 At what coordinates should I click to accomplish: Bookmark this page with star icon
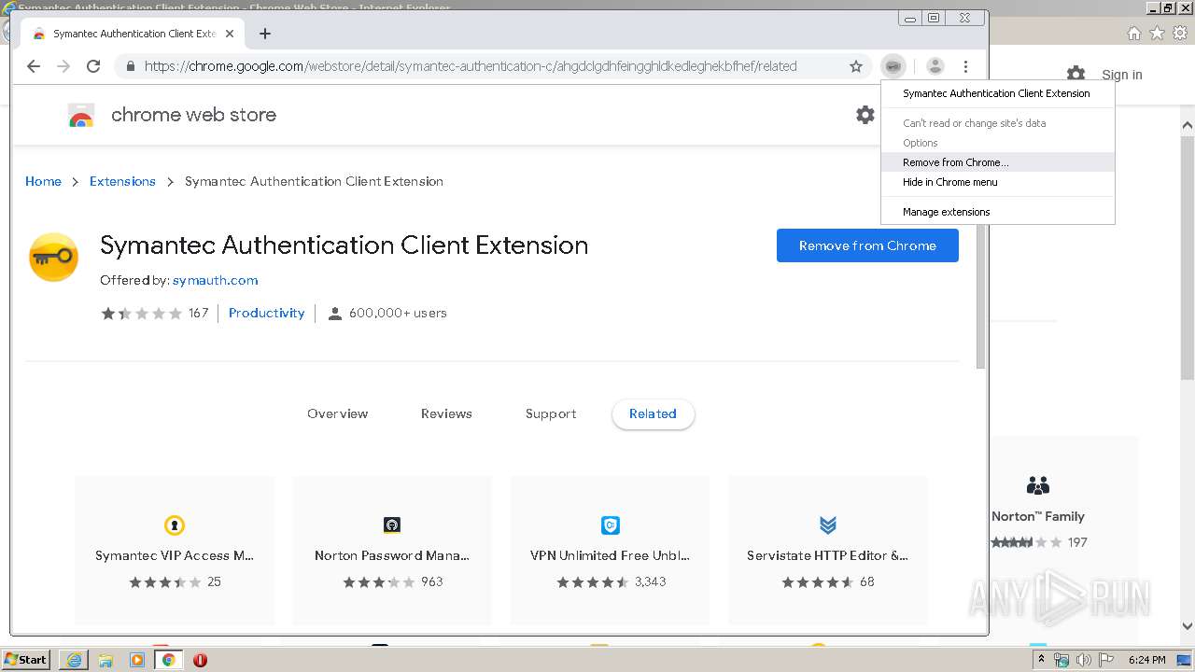pos(856,66)
